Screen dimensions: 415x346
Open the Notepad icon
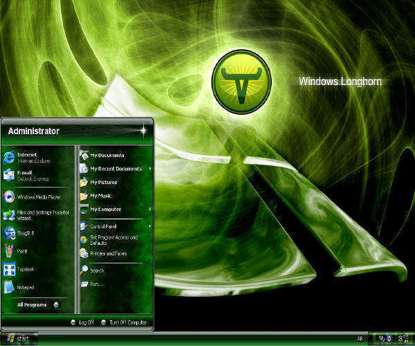[9, 287]
